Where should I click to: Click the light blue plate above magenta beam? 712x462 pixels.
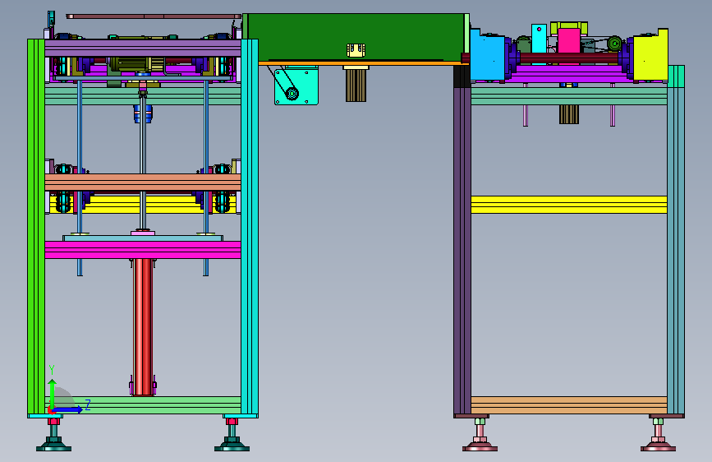143,238
